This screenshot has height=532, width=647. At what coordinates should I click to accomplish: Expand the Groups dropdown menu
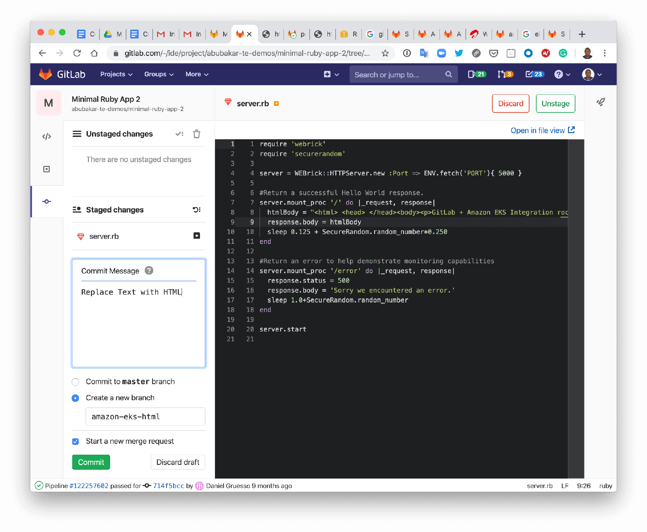[159, 74]
